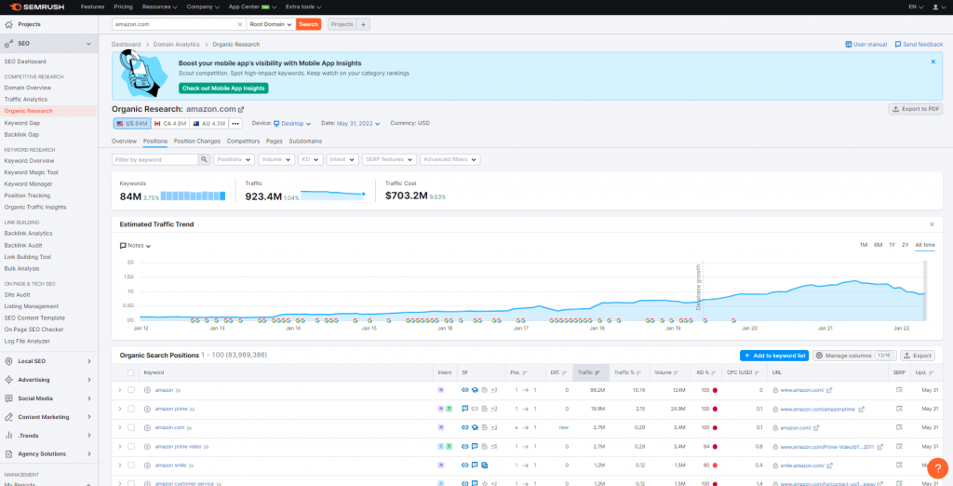Select the AU 4.3M database toggle
Screen dimensions: 953x486
tap(208, 124)
